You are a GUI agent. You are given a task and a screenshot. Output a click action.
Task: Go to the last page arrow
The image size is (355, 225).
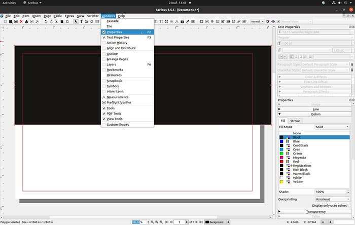click(x=201, y=222)
